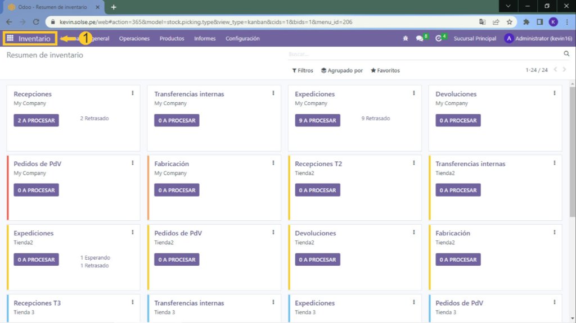Open the conversations chat icon

420,39
